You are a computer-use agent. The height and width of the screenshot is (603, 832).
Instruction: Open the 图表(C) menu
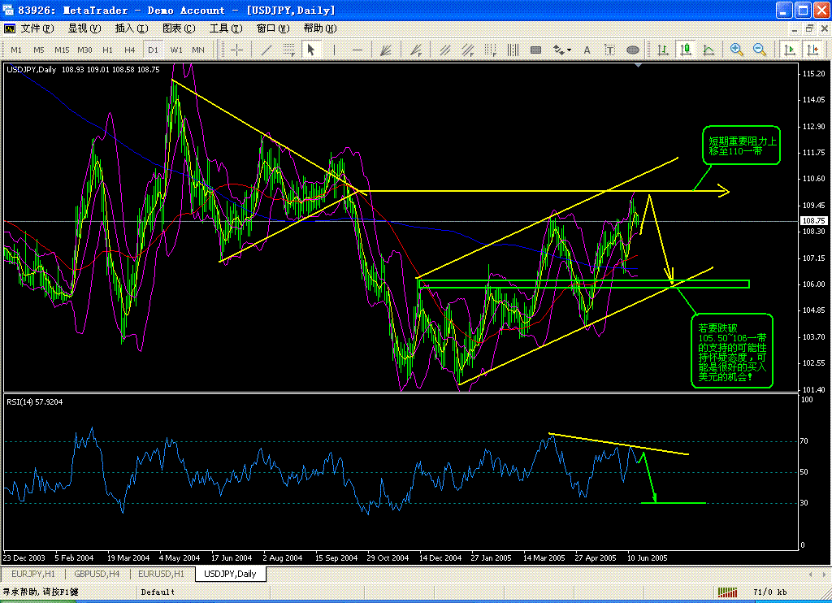point(179,28)
